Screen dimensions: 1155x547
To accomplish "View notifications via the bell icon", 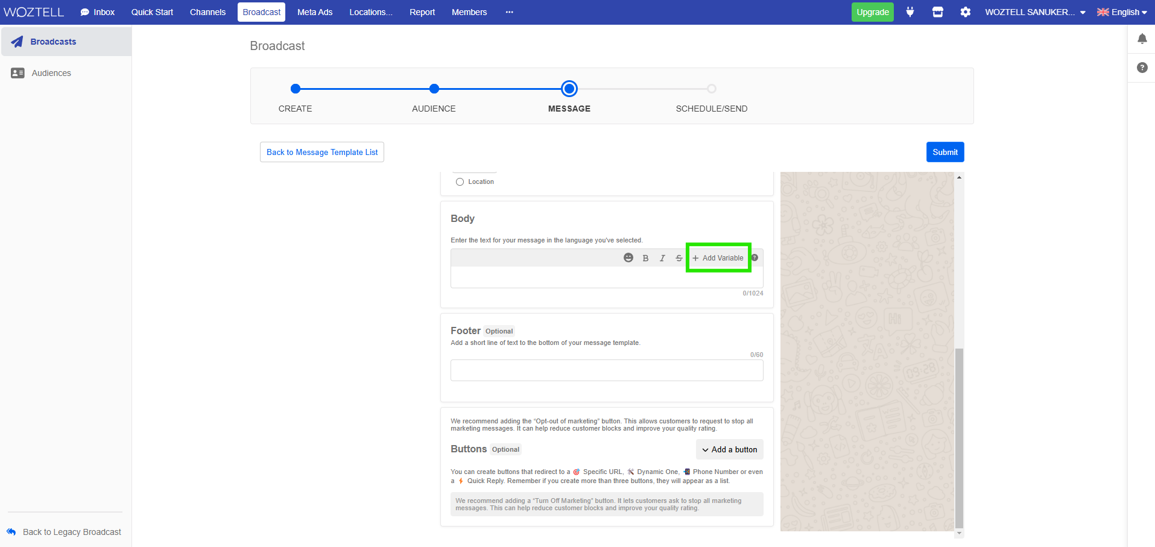I will pyautogui.click(x=1142, y=38).
